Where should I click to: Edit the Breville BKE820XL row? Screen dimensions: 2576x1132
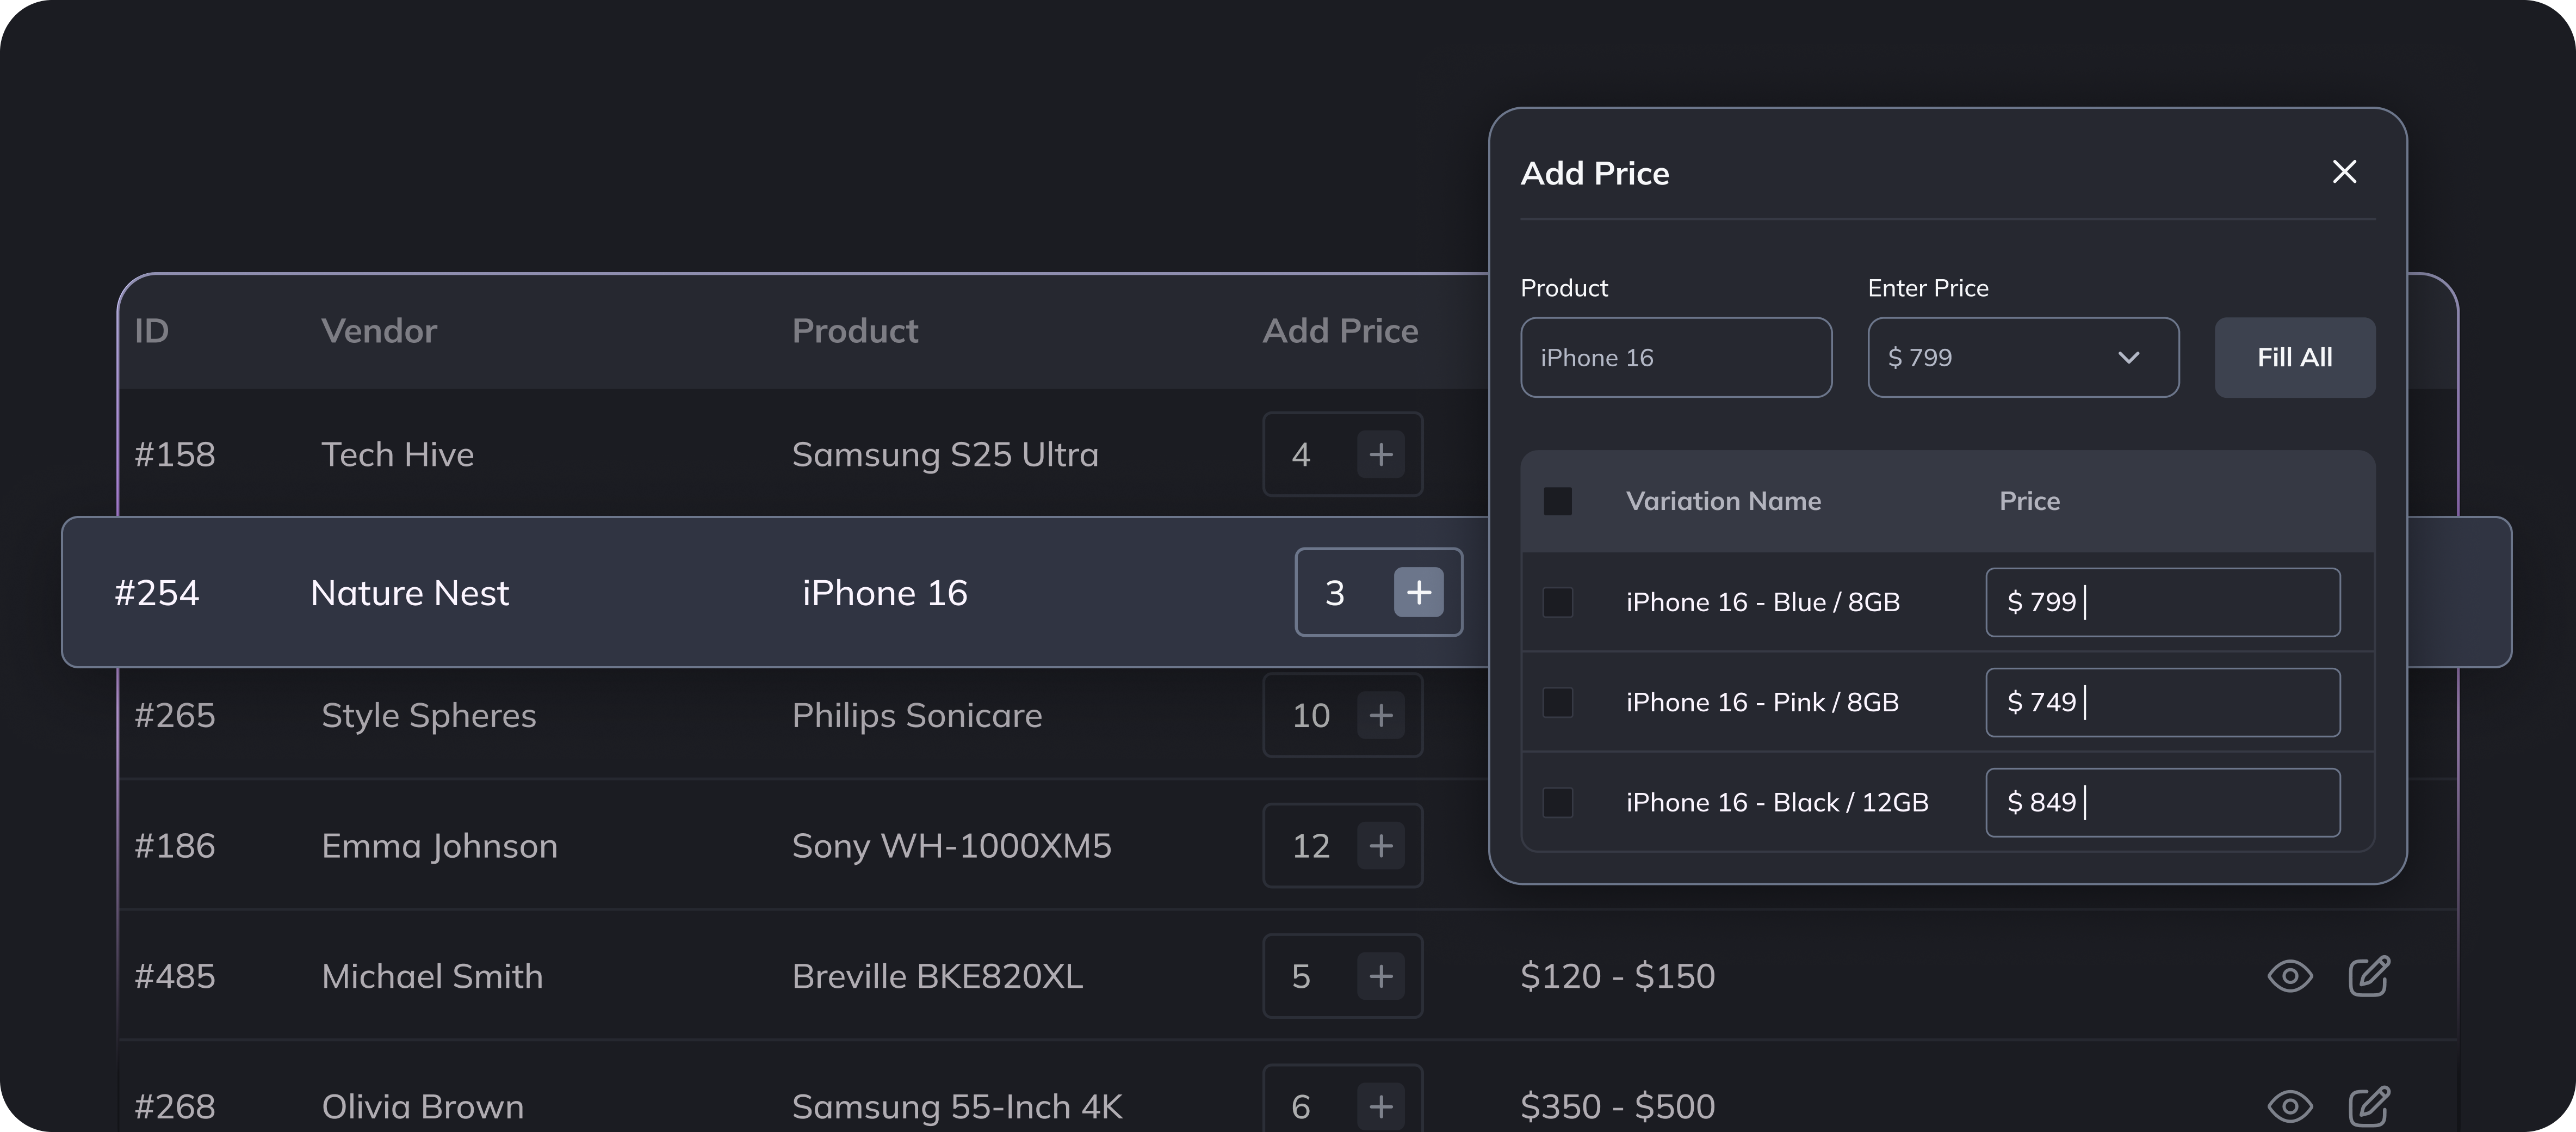(2369, 976)
